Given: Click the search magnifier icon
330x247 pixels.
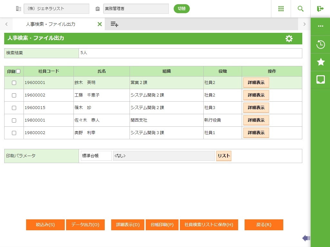Looking at the screenshot, I should 301,9.
